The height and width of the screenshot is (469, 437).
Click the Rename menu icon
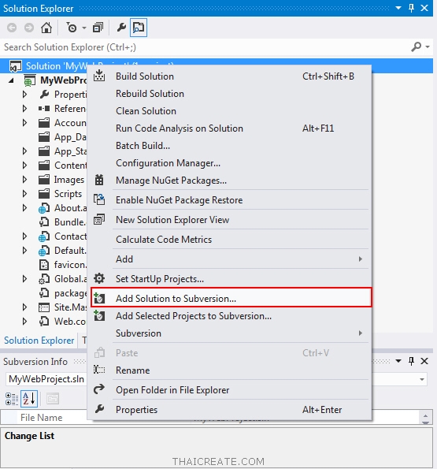click(x=99, y=370)
